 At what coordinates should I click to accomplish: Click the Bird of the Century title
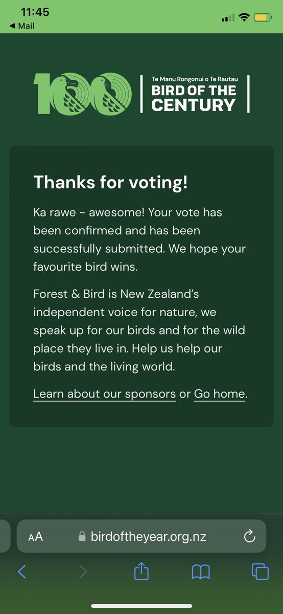pyautogui.click(x=195, y=94)
